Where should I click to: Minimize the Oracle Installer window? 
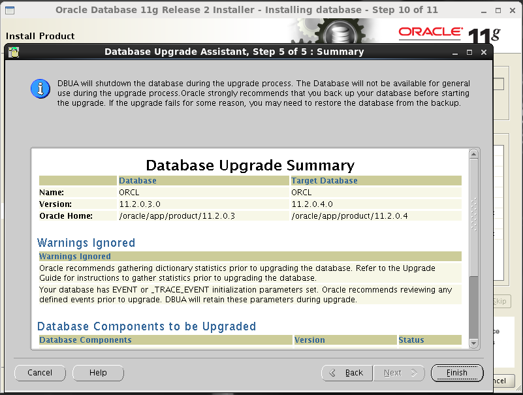484,10
